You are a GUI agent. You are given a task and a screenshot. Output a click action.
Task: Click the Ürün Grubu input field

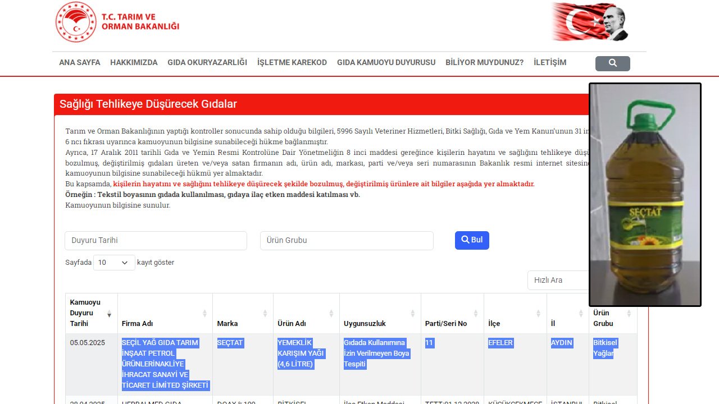tap(347, 241)
